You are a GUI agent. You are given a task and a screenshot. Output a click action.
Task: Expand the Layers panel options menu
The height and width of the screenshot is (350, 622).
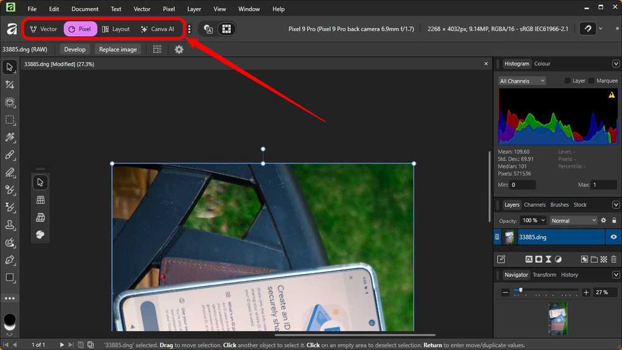pos(616,205)
